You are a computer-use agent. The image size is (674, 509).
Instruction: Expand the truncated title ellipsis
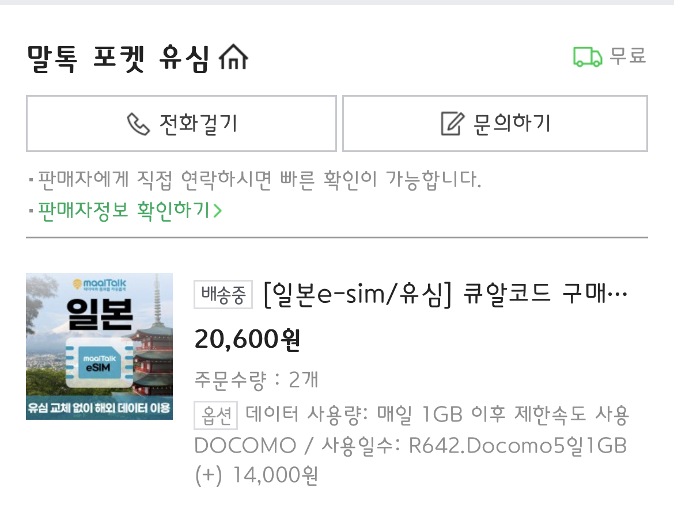pyautogui.click(x=619, y=295)
